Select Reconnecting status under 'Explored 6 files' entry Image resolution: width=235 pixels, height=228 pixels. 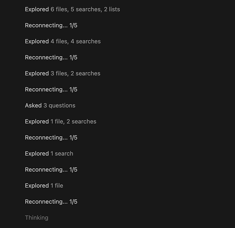(x=51, y=26)
